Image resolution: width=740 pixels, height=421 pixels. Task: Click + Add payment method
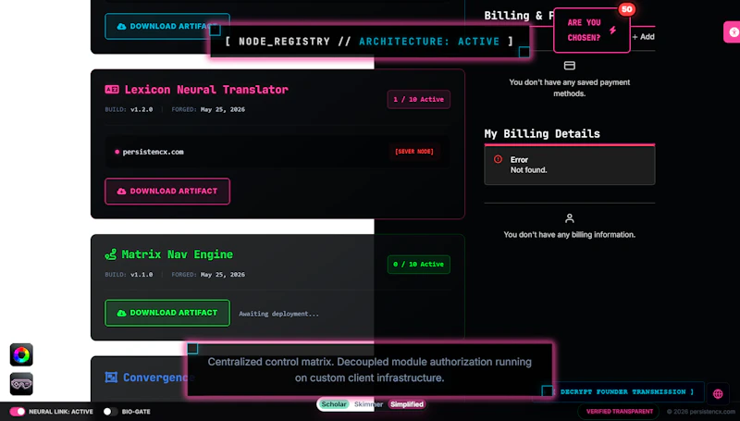click(643, 37)
